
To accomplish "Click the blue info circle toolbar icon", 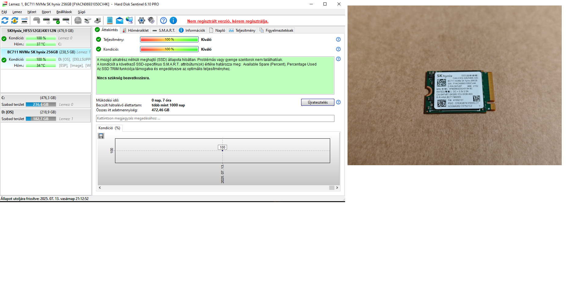I will point(173,20).
